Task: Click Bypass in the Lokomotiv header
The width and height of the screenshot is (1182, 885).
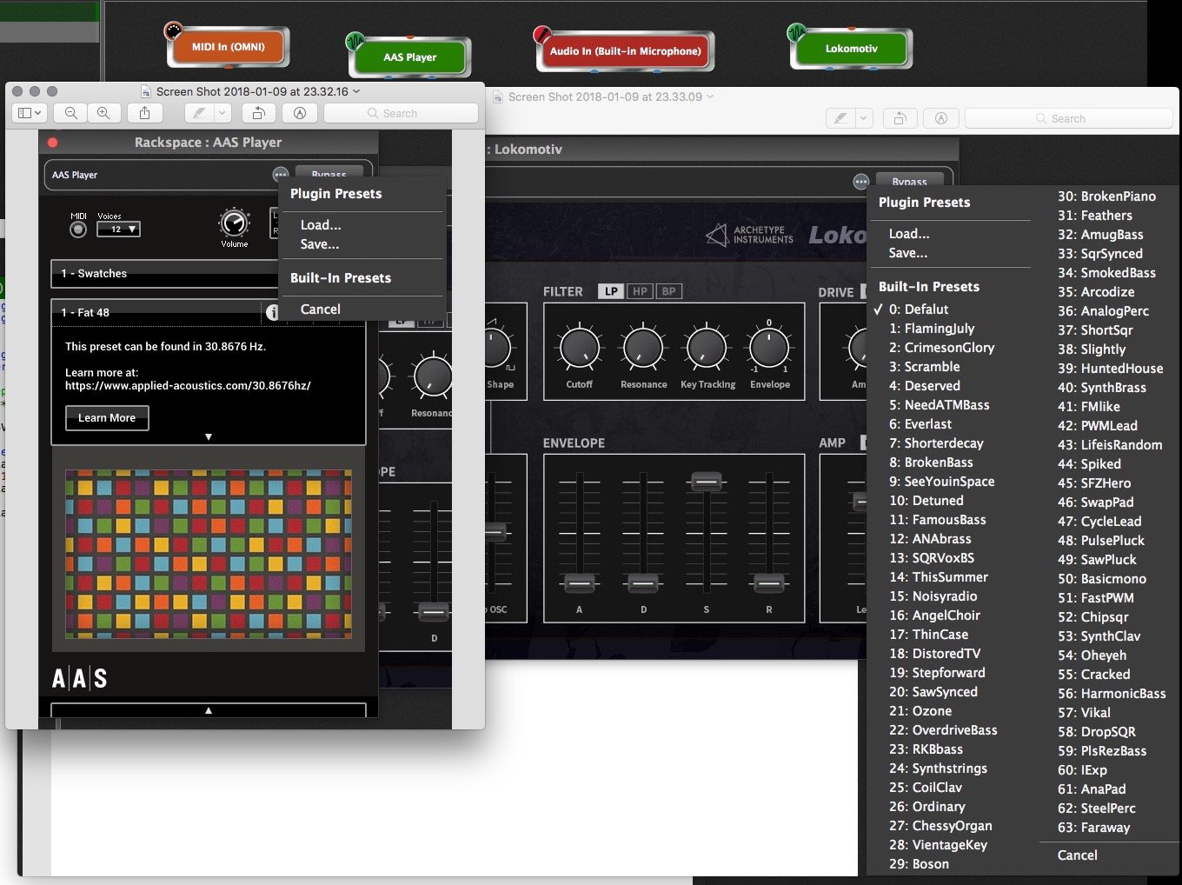Action: (x=909, y=181)
